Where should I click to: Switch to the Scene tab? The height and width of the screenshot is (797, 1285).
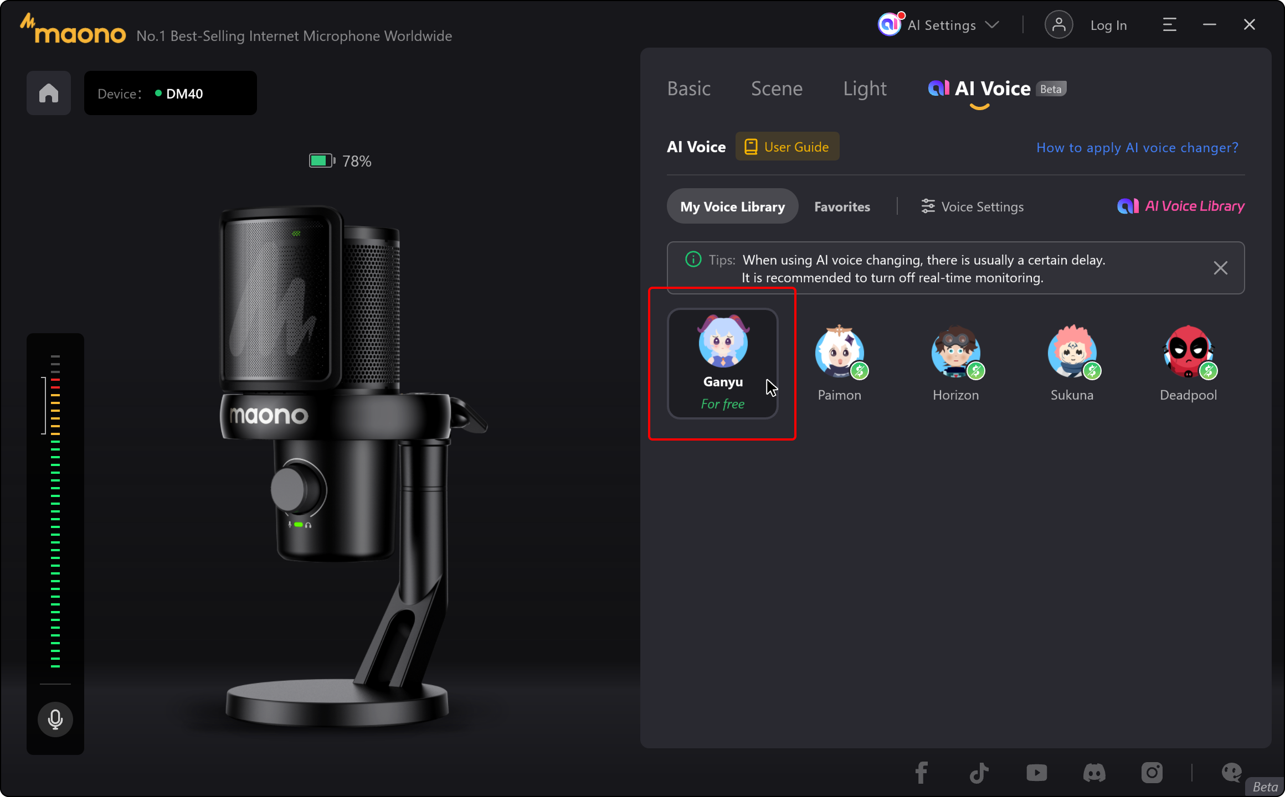tap(777, 88)
